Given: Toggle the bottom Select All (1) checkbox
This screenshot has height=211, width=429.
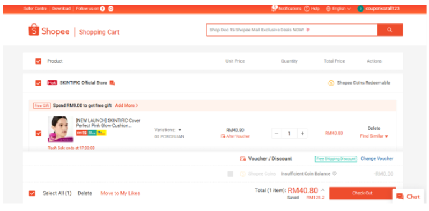Looking at the screenshot, I should [x=32, y=193].
